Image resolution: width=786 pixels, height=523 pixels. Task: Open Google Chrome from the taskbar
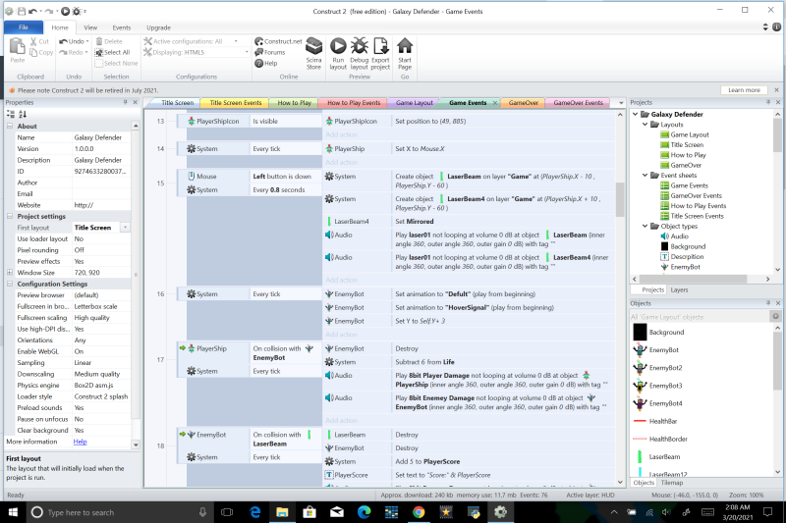click(x=419, y=512)
